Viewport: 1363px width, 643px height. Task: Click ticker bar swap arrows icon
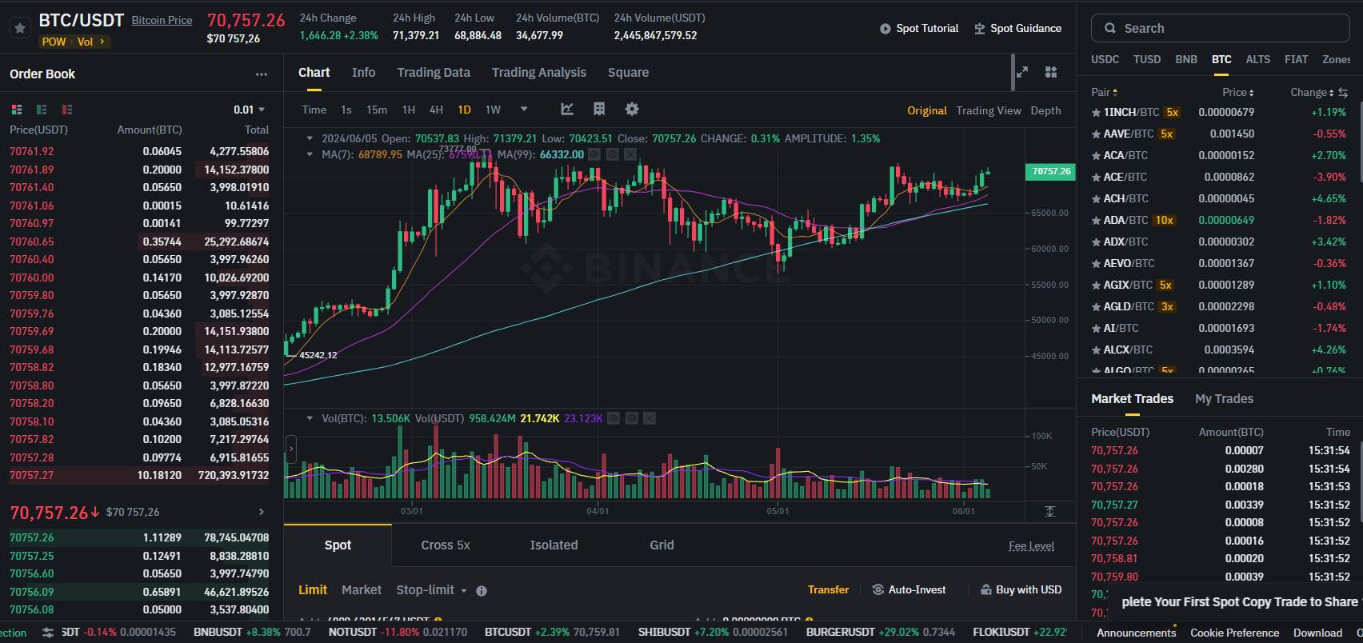tap(48, 633)
